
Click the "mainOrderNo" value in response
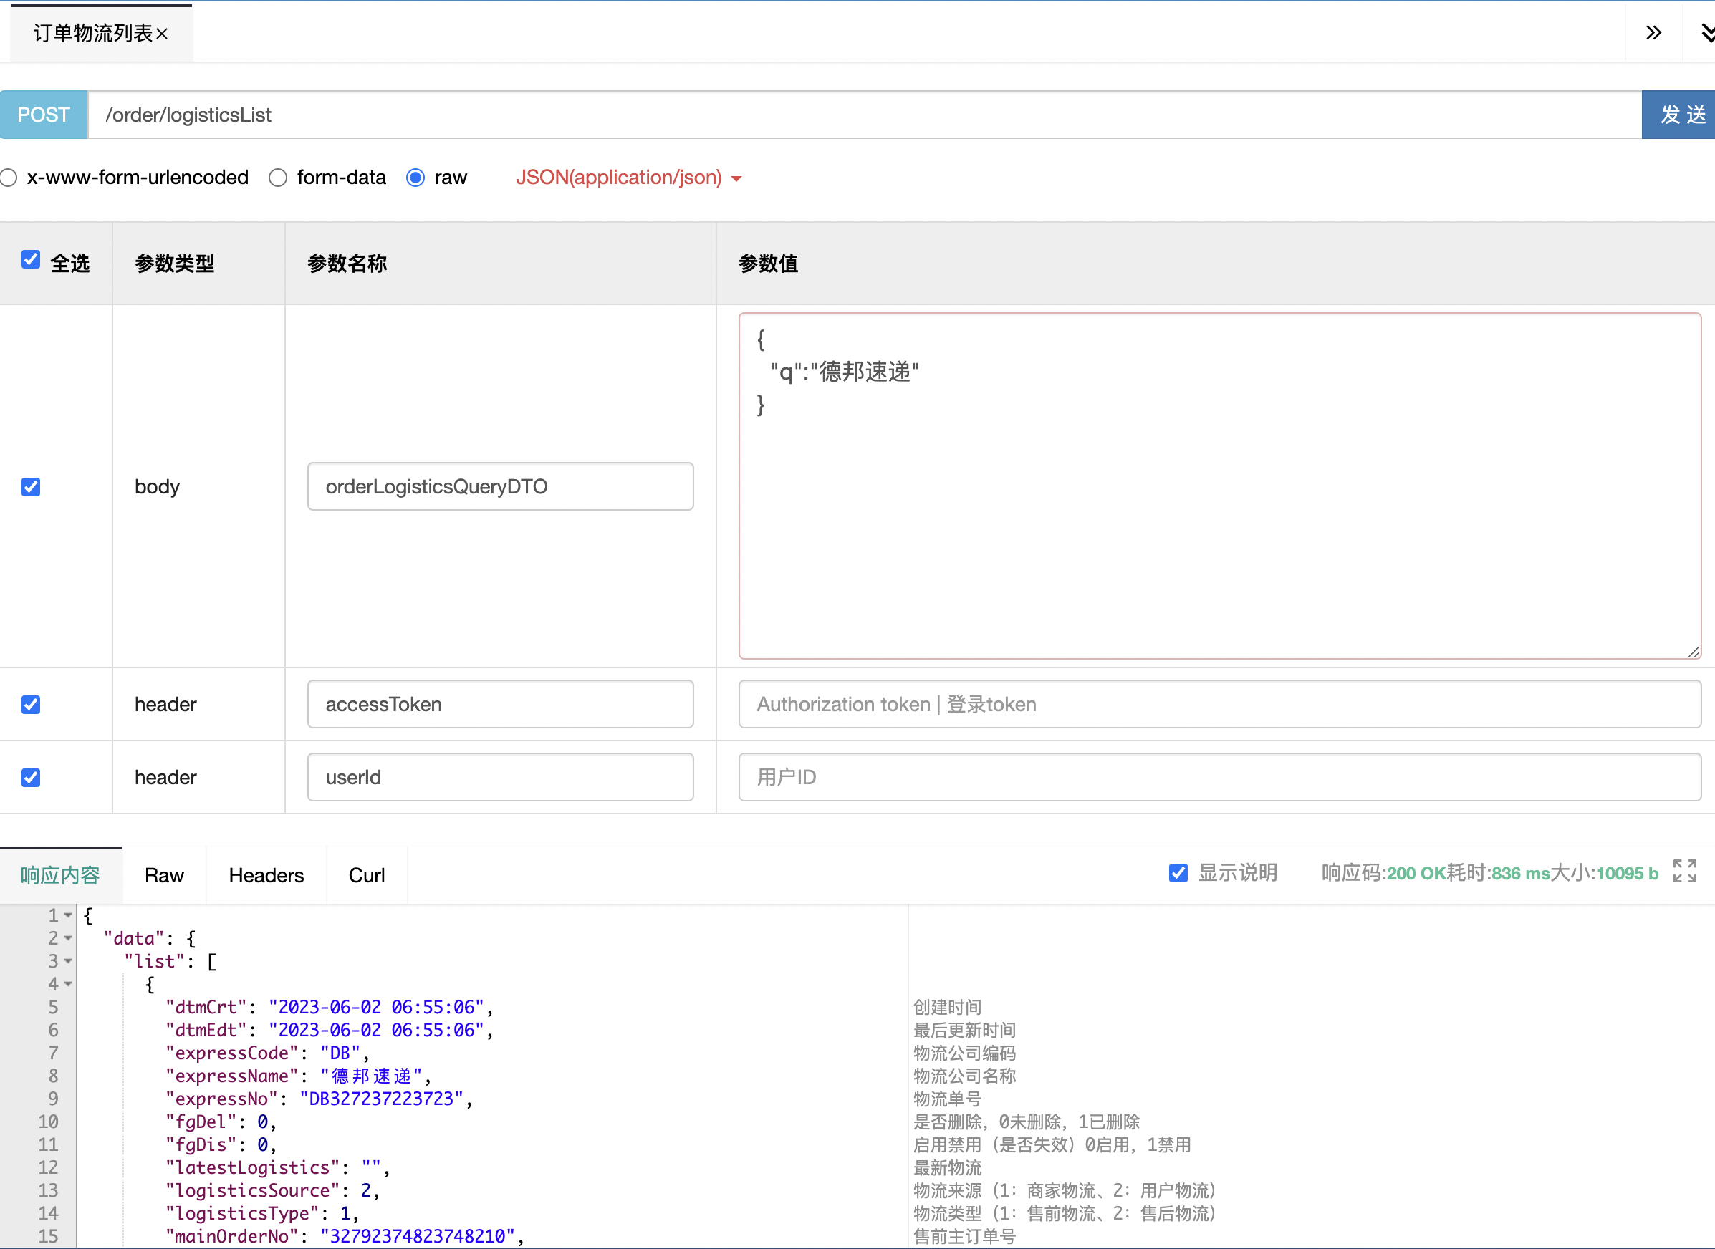click(x=418, y=1236)
